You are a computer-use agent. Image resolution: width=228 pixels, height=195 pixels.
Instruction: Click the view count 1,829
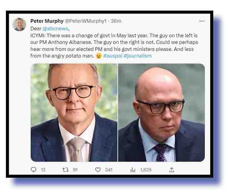[146, 170]
